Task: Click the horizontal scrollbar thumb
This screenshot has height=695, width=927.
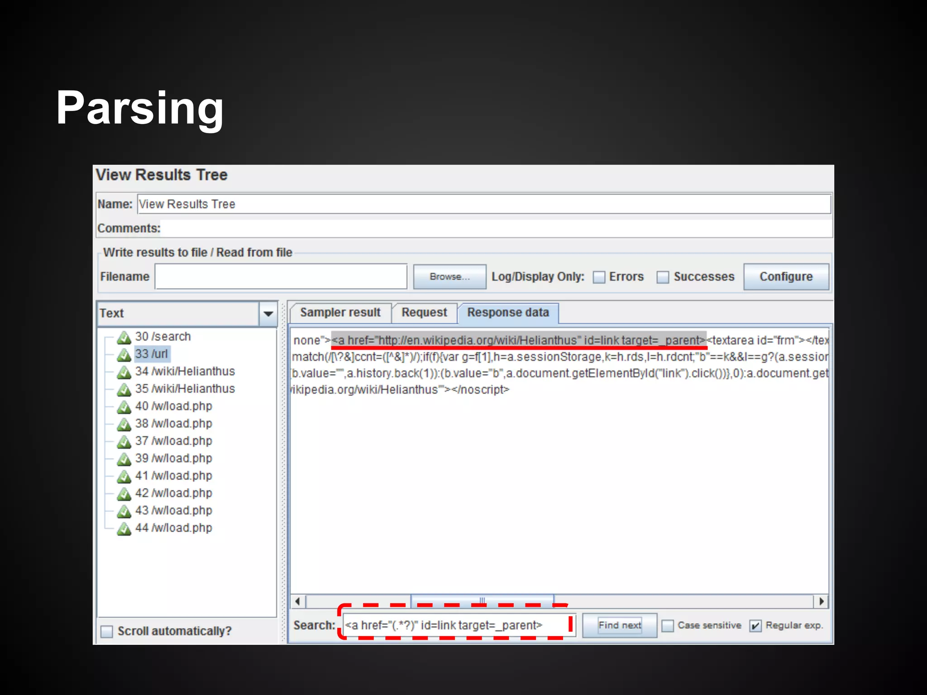Action: [482, 601]
